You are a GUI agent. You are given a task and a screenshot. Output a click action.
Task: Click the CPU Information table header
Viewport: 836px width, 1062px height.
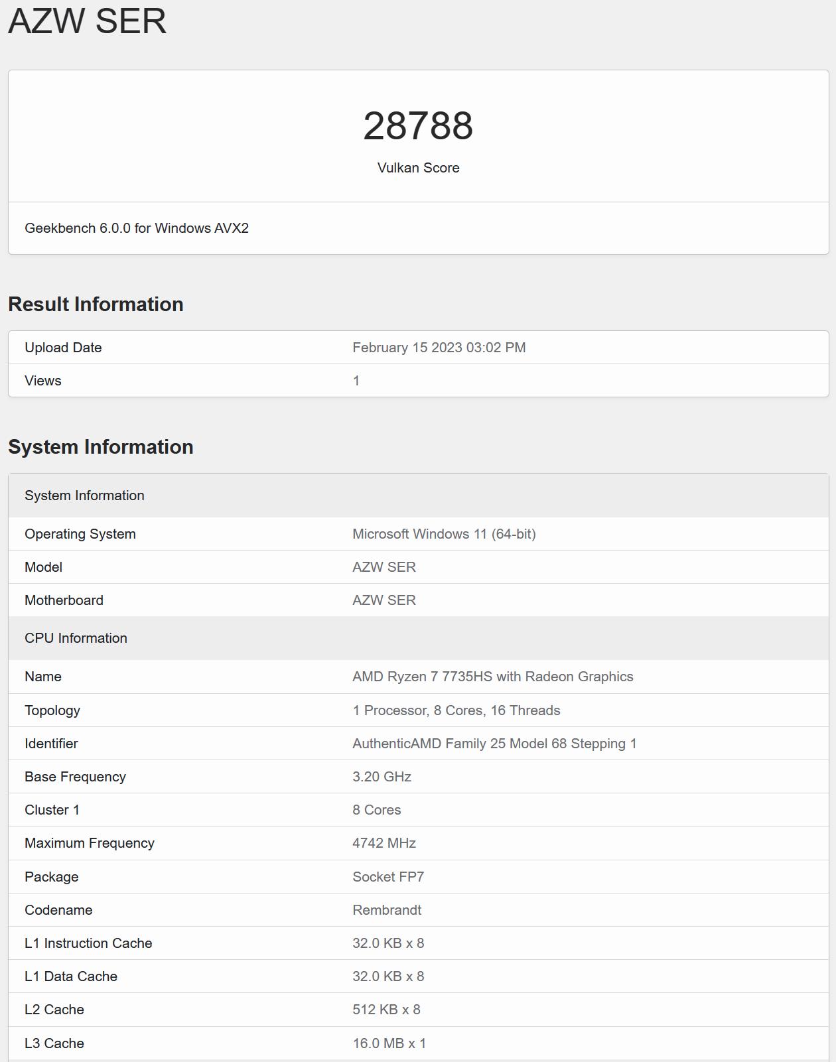419,638
